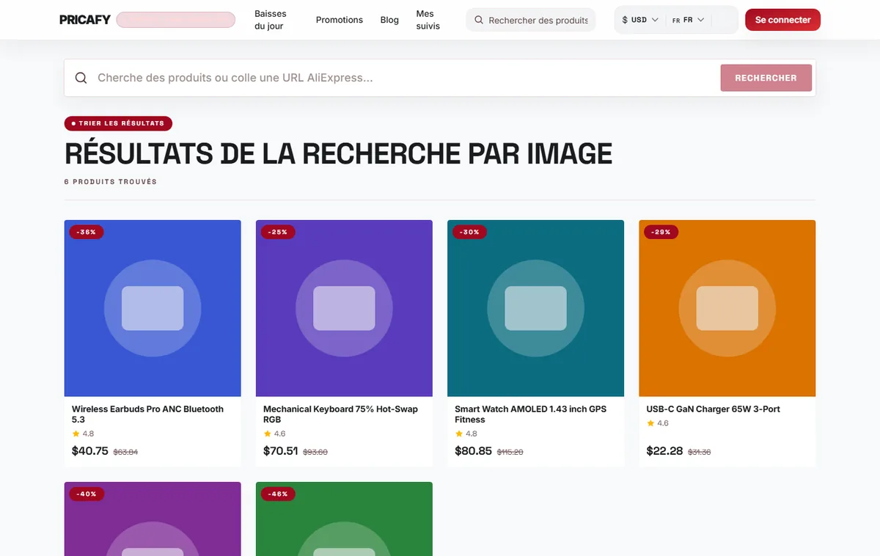Click the star icon under Smart Watch
The width and height of the screenshot is (880, 556).
458,434
